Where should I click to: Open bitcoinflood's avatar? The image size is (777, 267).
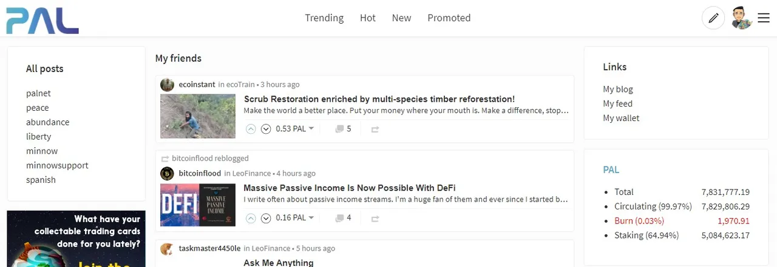click(167, 174)
